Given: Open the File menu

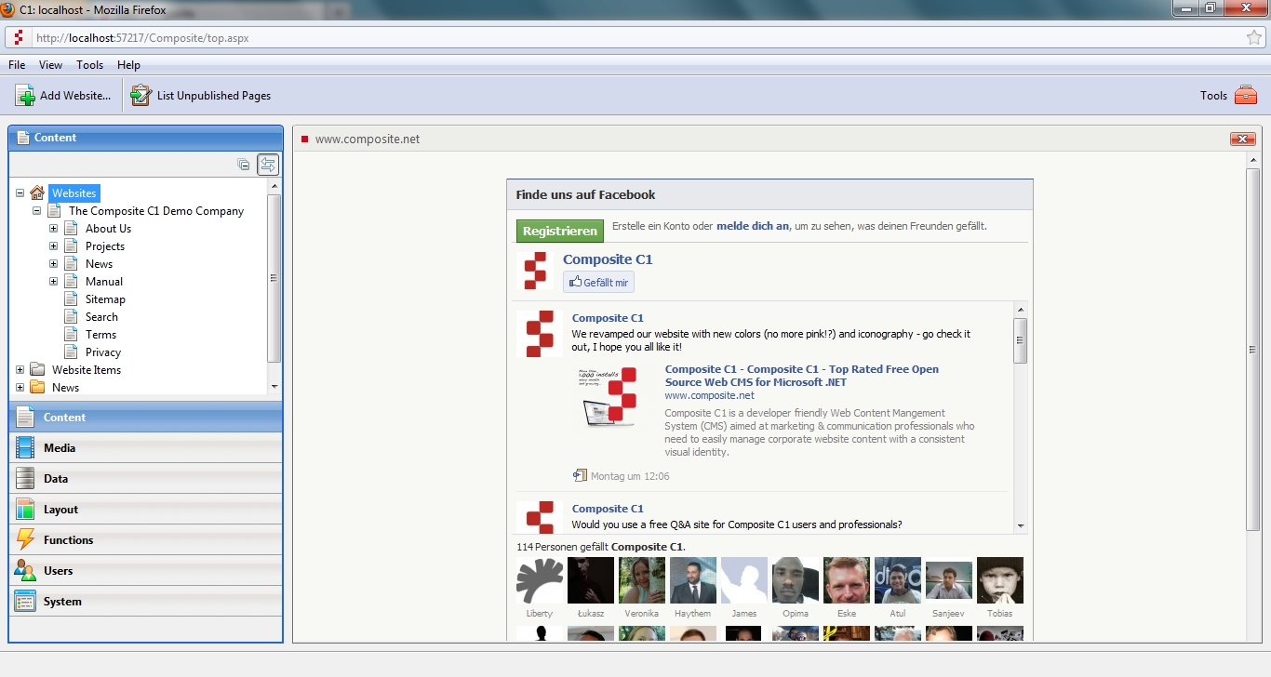Looking at the screenshot, I should (x=17, y=65).
